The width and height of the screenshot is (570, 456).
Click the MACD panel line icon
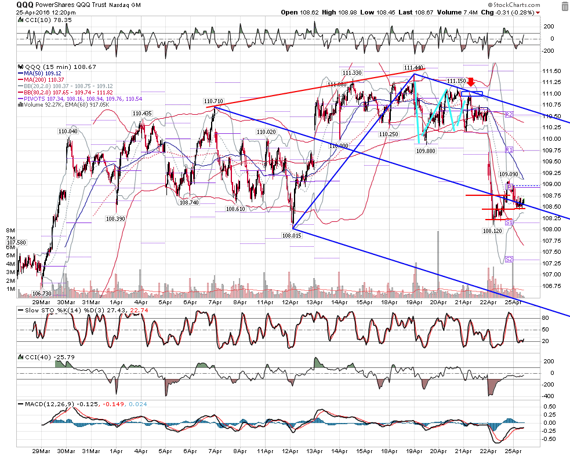[x=21, y=404]
